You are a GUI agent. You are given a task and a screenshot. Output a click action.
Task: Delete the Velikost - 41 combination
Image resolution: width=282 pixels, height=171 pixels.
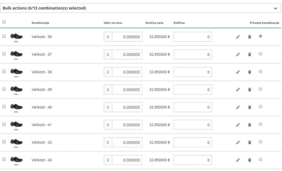pos(250,125)
